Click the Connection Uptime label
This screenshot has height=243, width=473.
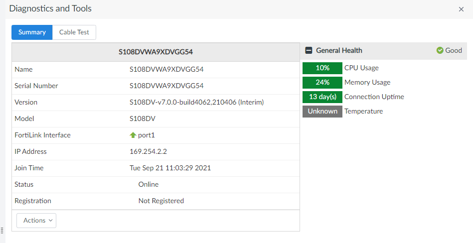point(374,97)
